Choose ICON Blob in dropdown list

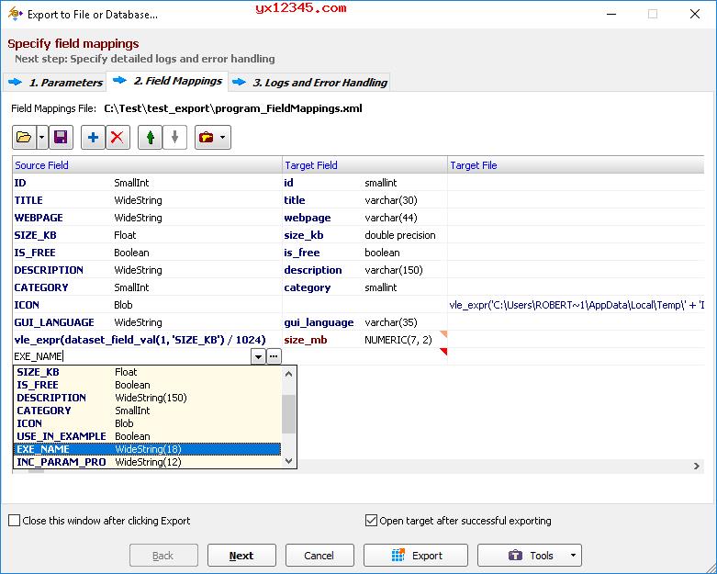pos(147,423)
